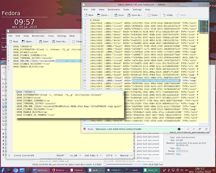Image resolution: width=216 pixels, height=173 pixels.
Task: Click the volume tray icon
Action: tap(182, 170)
